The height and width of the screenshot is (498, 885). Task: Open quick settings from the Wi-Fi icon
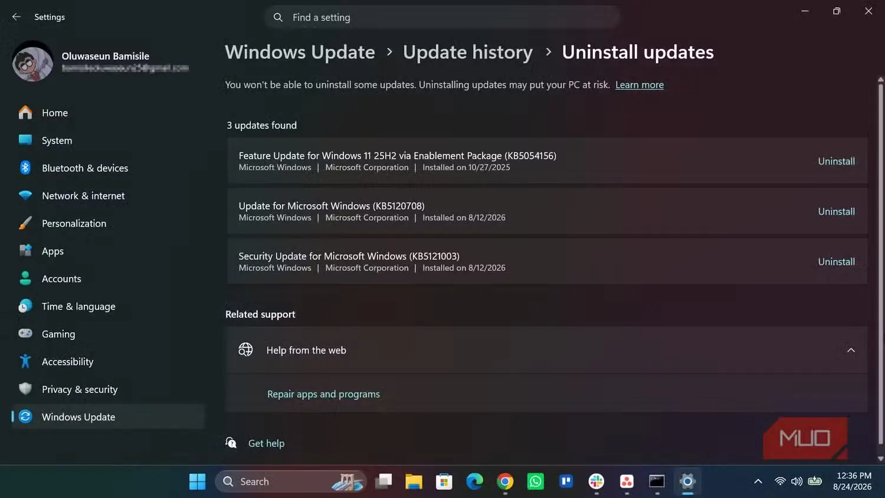point(780,481)
